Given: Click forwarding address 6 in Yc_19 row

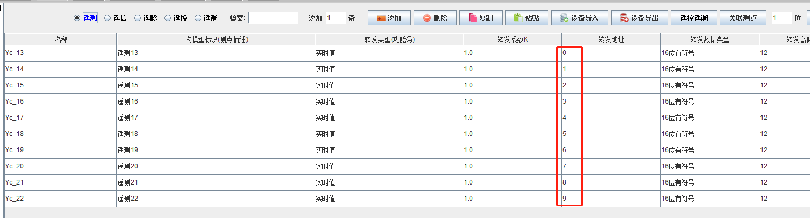Looking at the screenshot, I should click(611, 150).
